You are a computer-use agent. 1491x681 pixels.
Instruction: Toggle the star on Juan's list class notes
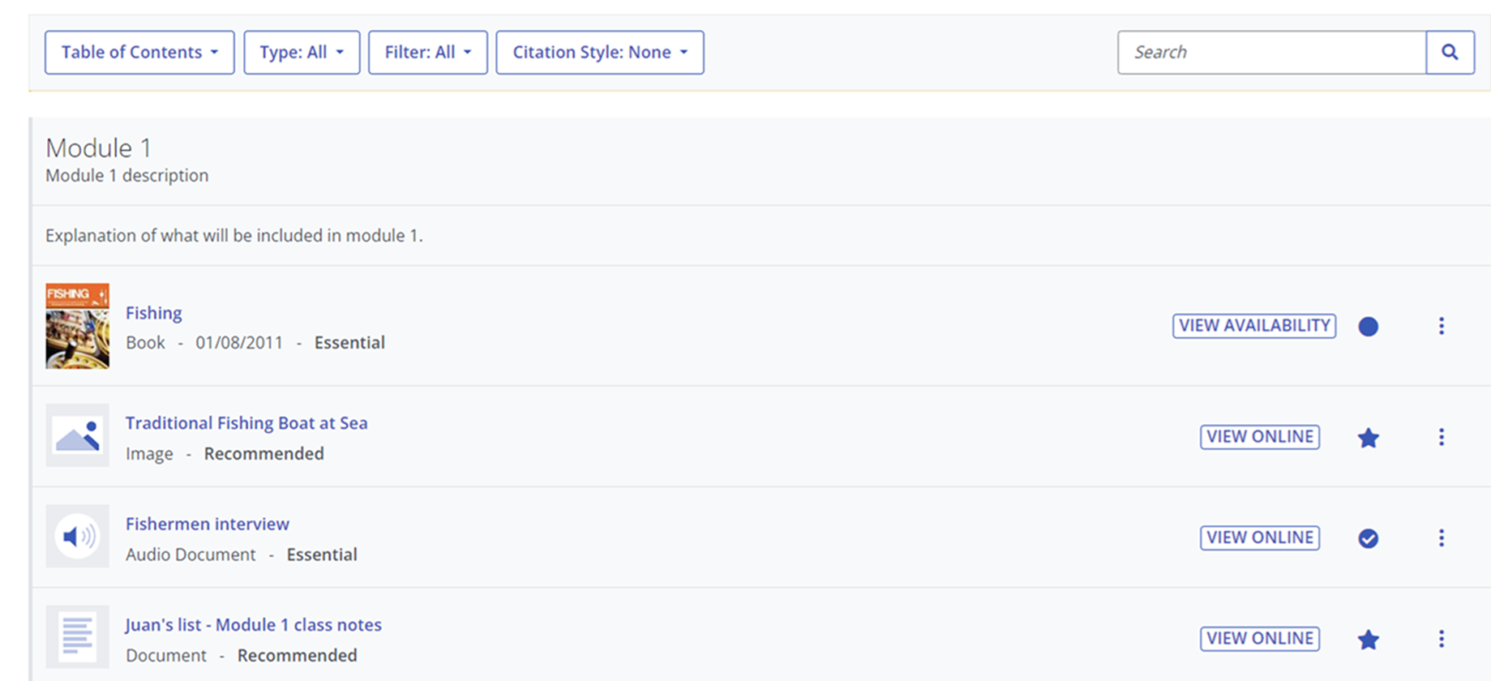[1368, 640]
